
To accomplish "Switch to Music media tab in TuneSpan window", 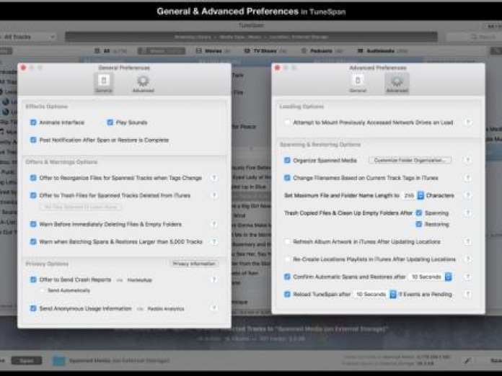I will click(162, 51).
